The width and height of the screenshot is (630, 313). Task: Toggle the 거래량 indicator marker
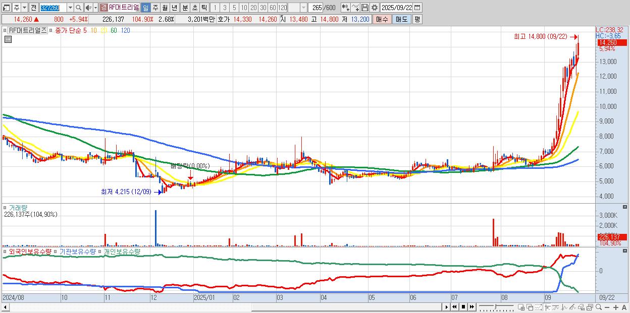pyautogui.click(x=6, y=207)
